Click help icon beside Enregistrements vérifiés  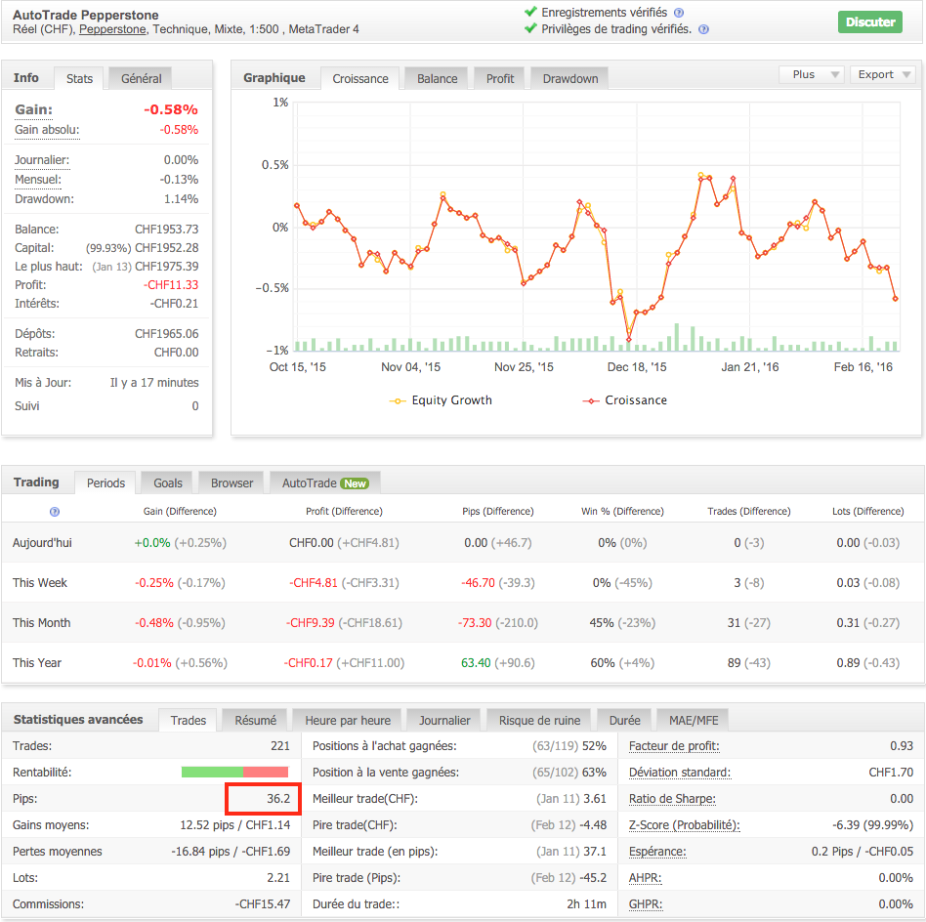679,13
